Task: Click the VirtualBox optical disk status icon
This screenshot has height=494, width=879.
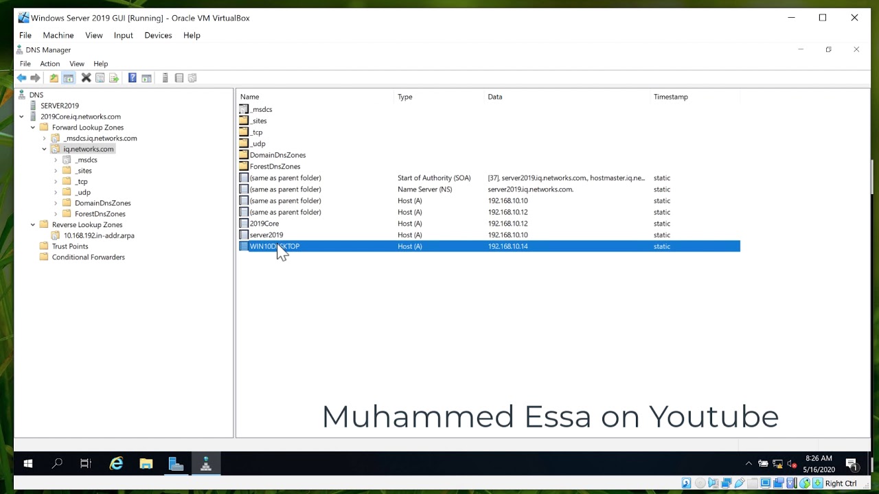Action: click(700, 484)
